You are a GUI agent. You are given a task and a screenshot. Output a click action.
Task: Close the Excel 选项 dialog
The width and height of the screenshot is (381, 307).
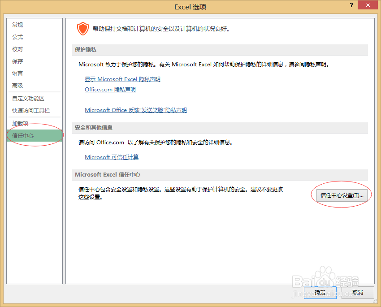368,5
